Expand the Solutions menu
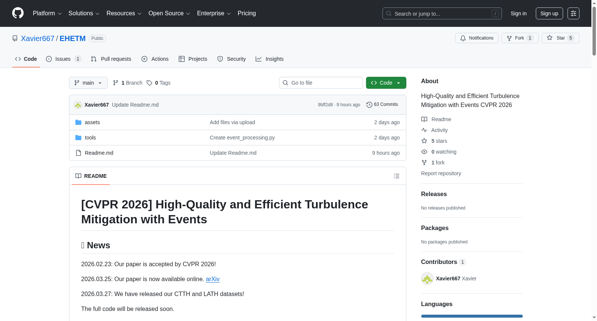This screenshot has height=321, width=597. pos(84,13)
